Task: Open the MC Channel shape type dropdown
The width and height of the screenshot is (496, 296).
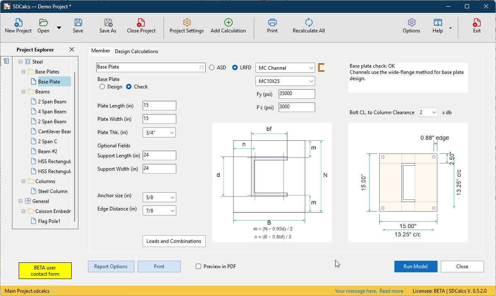Action: click(x=285, y=68)
